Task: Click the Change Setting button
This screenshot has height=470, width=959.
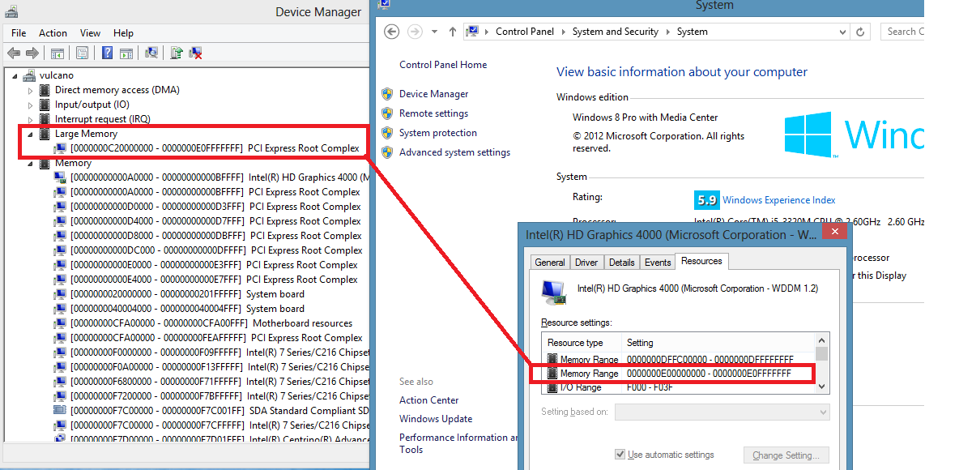Action: pyautogui.click(x=786, y=455)
